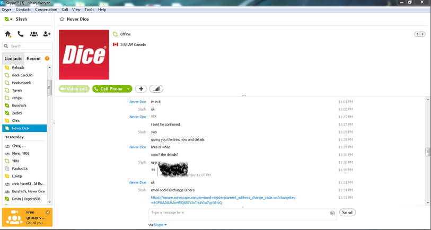The image size is (431, 230).
Task: Click contact list scroll up arrow
Action: (49, 67)
